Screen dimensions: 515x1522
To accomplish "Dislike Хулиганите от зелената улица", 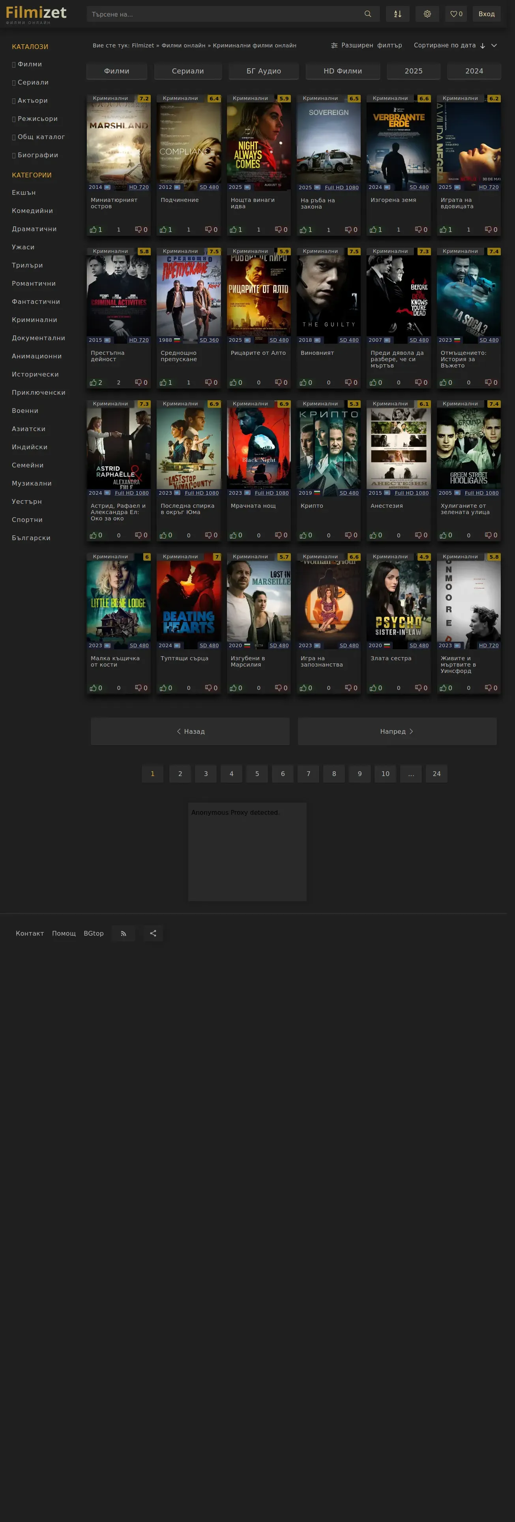I will point(489,535).
